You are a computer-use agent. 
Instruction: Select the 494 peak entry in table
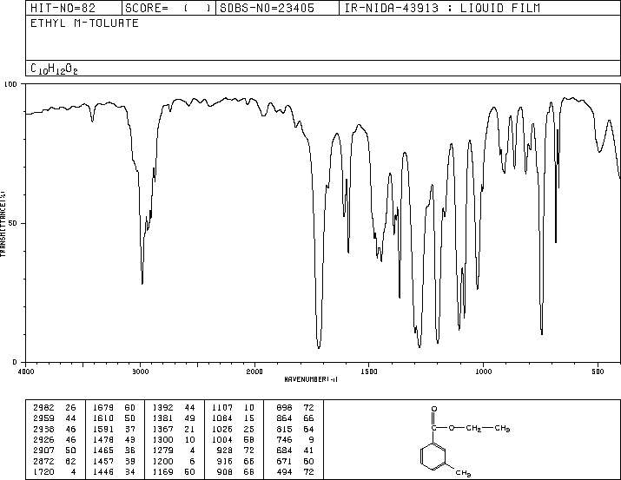tap(284, 471)
